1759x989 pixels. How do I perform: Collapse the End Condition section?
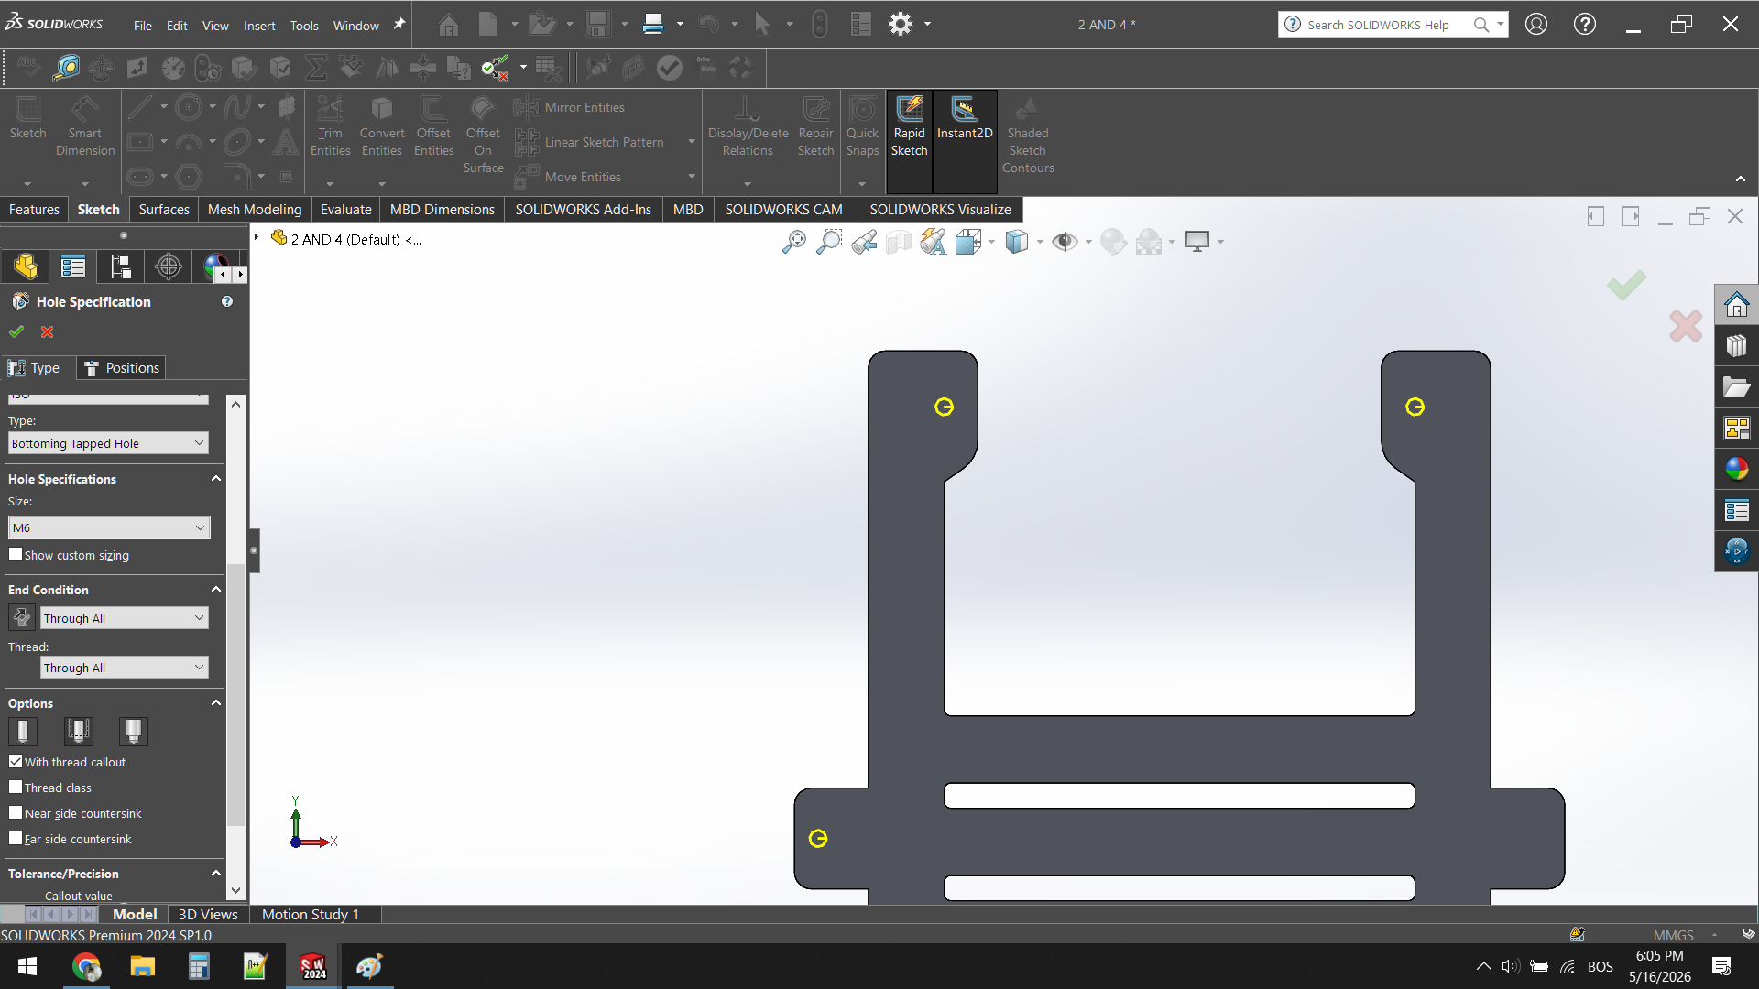(x=216, y=590)
